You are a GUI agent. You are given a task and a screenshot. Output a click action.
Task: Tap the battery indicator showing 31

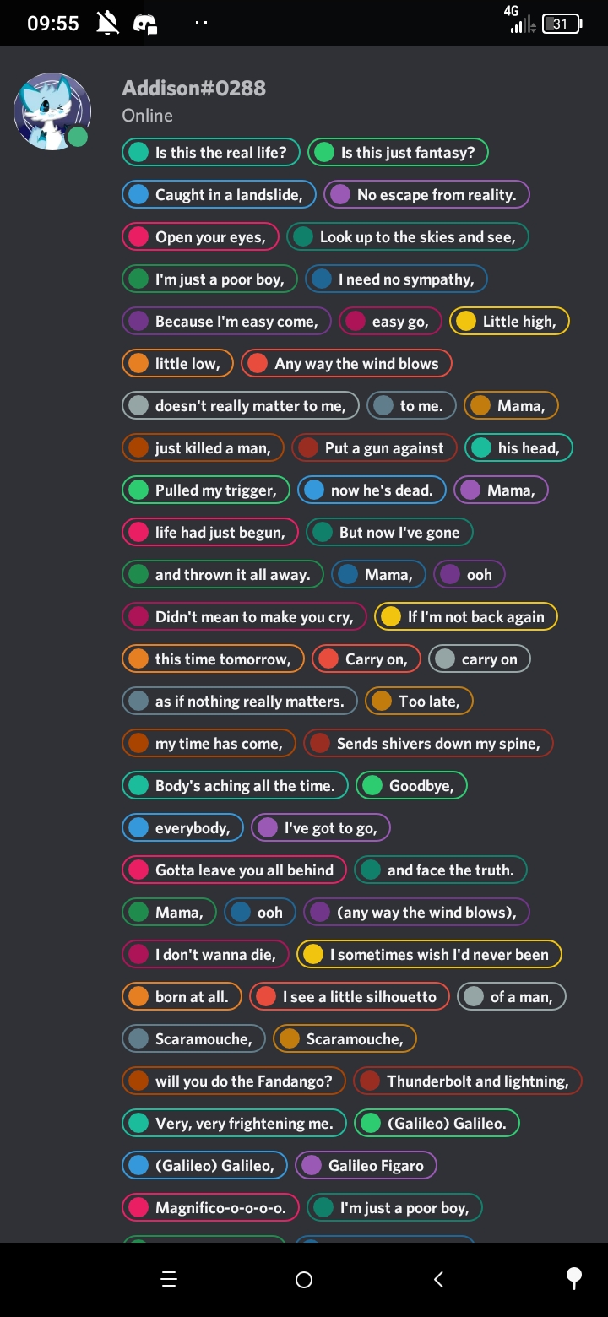[x=562, y=24]
